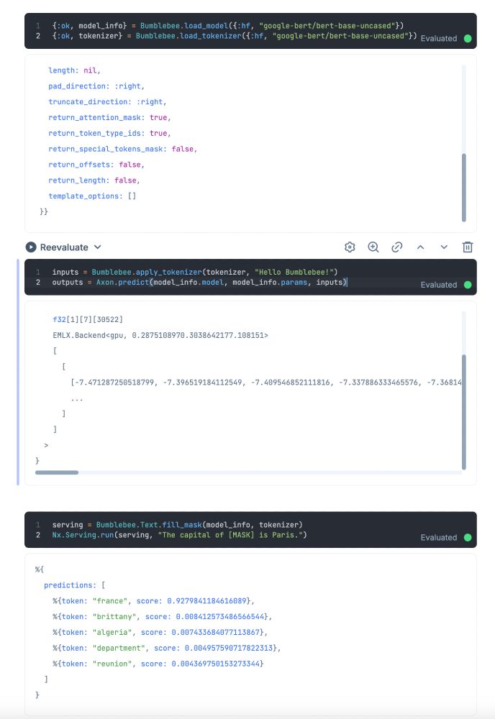Place cursor in Bumblebee.Text.fill_mask line
Image resolution: width=495 pixels, height=719 pixels.
(x=177, y=525)
